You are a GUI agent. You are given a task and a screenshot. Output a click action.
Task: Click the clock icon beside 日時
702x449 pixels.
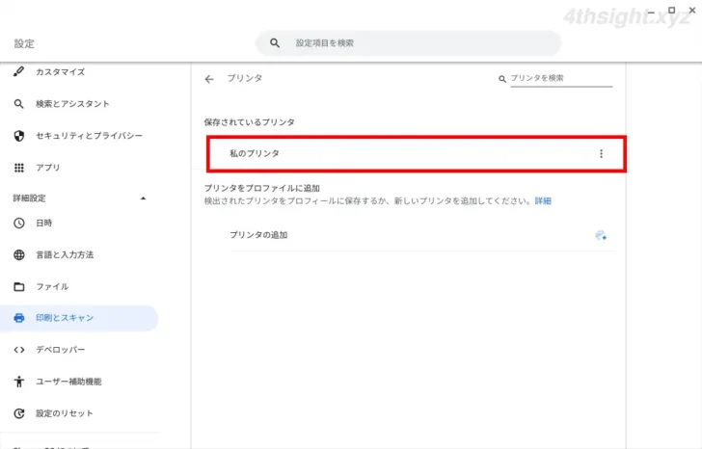point(19,223)
